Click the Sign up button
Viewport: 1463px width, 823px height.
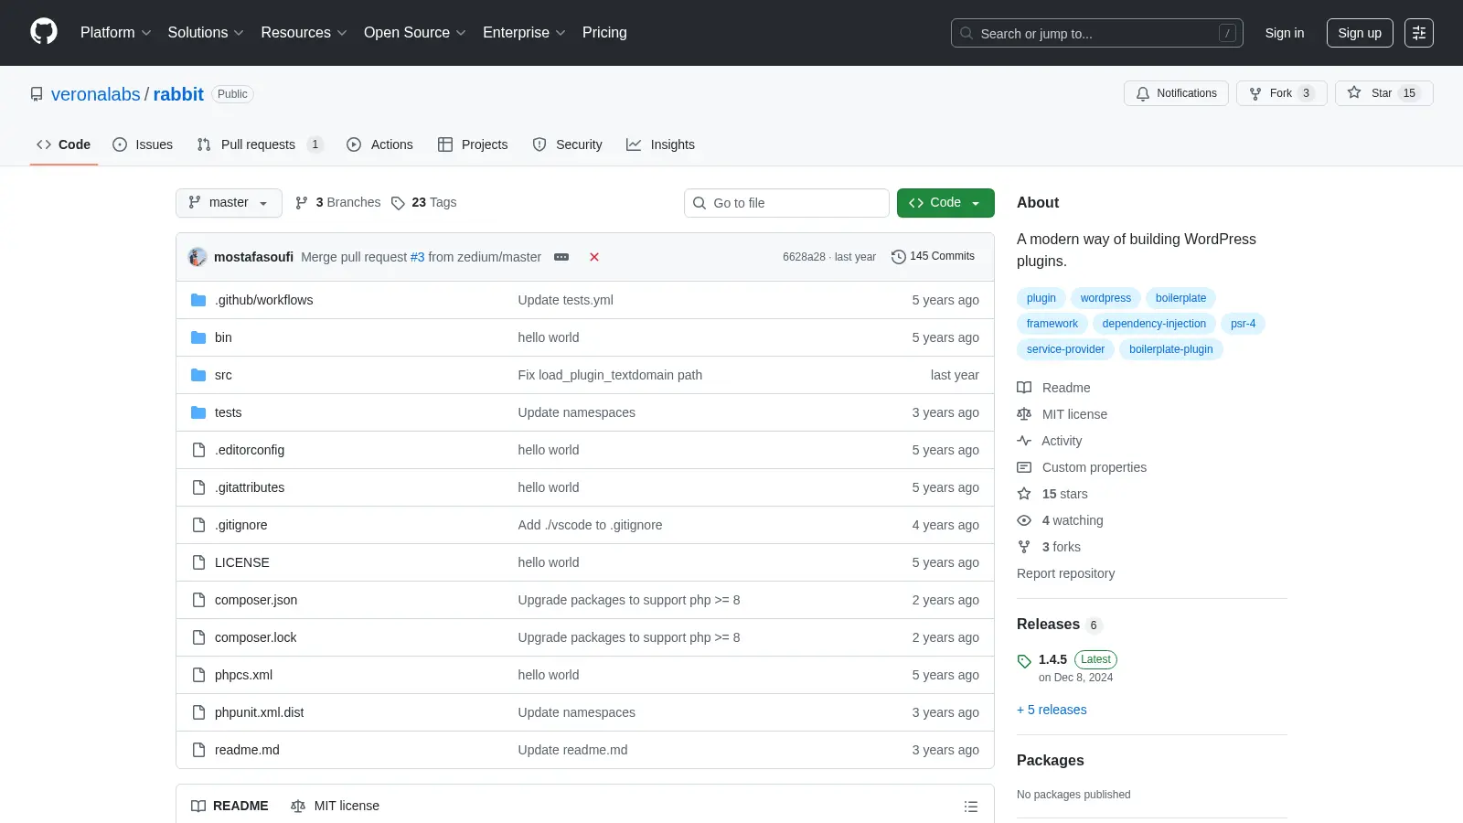pos(1360,33)
